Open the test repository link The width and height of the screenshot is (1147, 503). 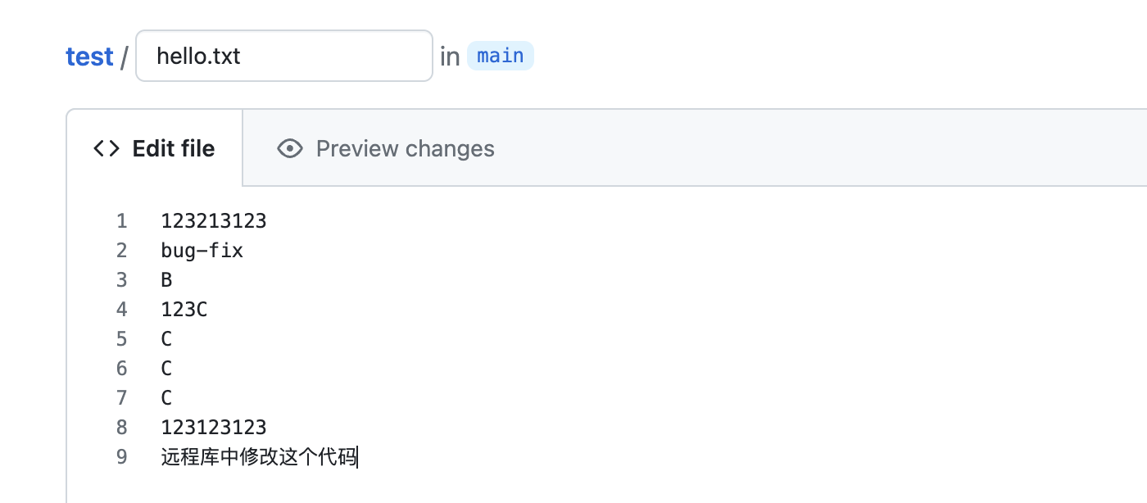click(x=89, y=57)
